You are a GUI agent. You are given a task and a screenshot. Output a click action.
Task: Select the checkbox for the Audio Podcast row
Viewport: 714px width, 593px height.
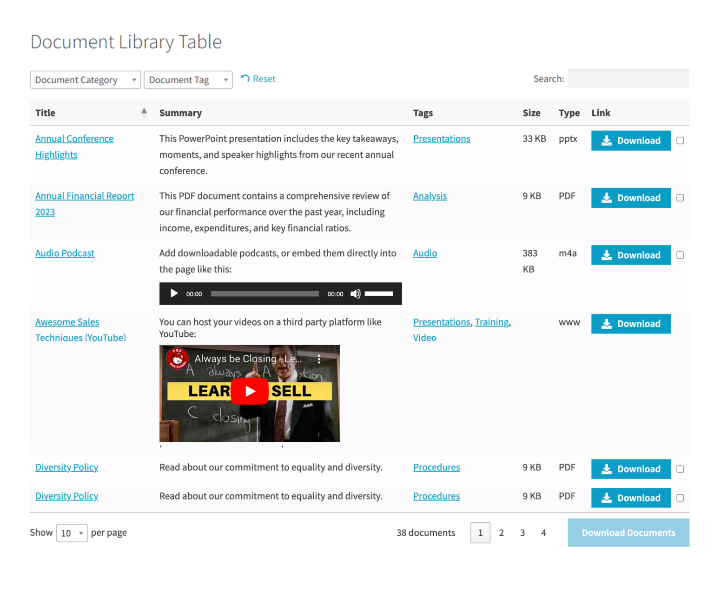tap(680, 255)
